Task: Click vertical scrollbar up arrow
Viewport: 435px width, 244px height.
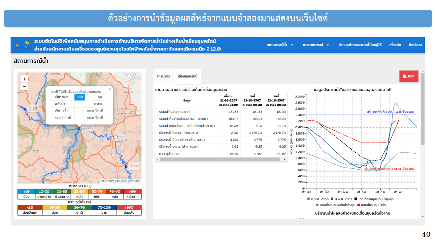Action: tap(422, 71)
